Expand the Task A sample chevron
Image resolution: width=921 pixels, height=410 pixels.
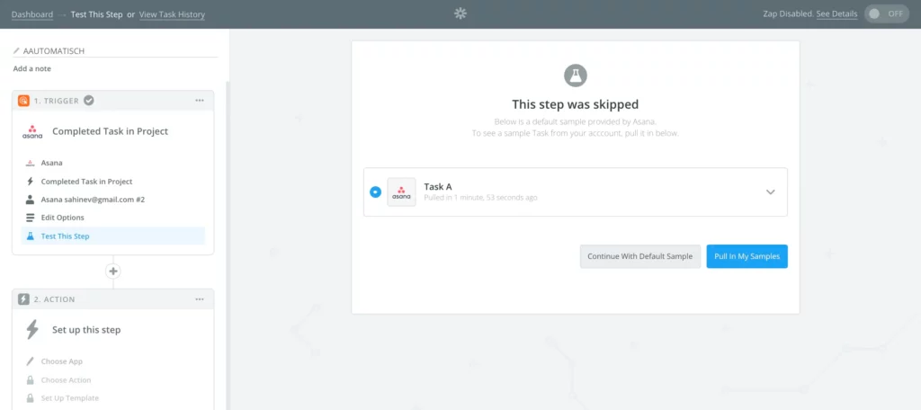point(771,192)
